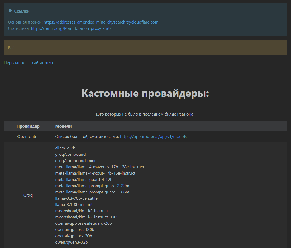This screenshot has height=248, width=291.
Task: Click the Провайдер column header
Action: (28, 126)
